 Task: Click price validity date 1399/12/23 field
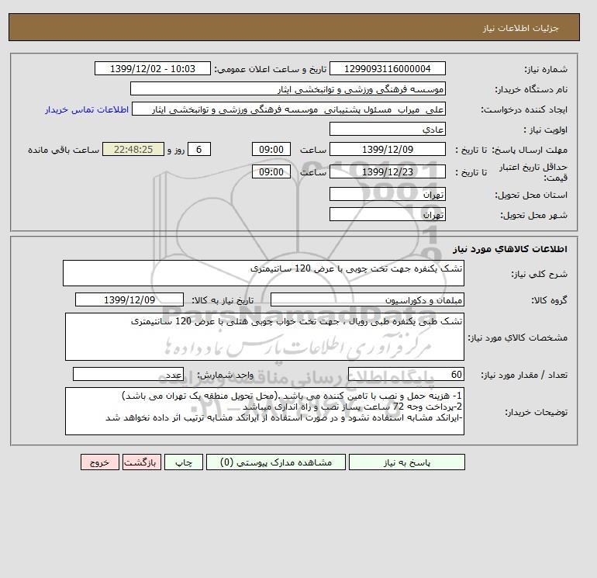point(387,171)
